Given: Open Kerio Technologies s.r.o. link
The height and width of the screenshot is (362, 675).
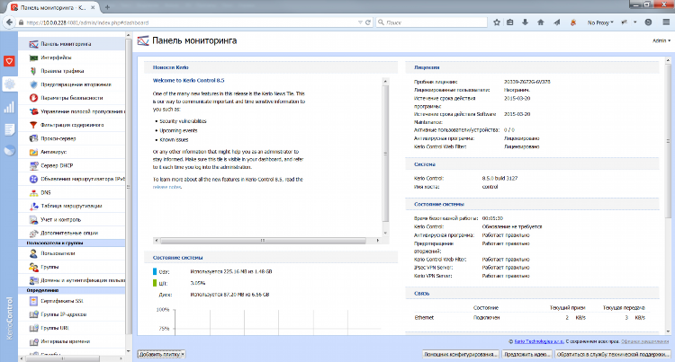Looking at the screenshot, I should pyautogui.click(x=539, y=341).
